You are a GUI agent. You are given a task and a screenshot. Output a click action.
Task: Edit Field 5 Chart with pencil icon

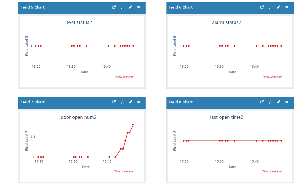[x=130, y=7]
